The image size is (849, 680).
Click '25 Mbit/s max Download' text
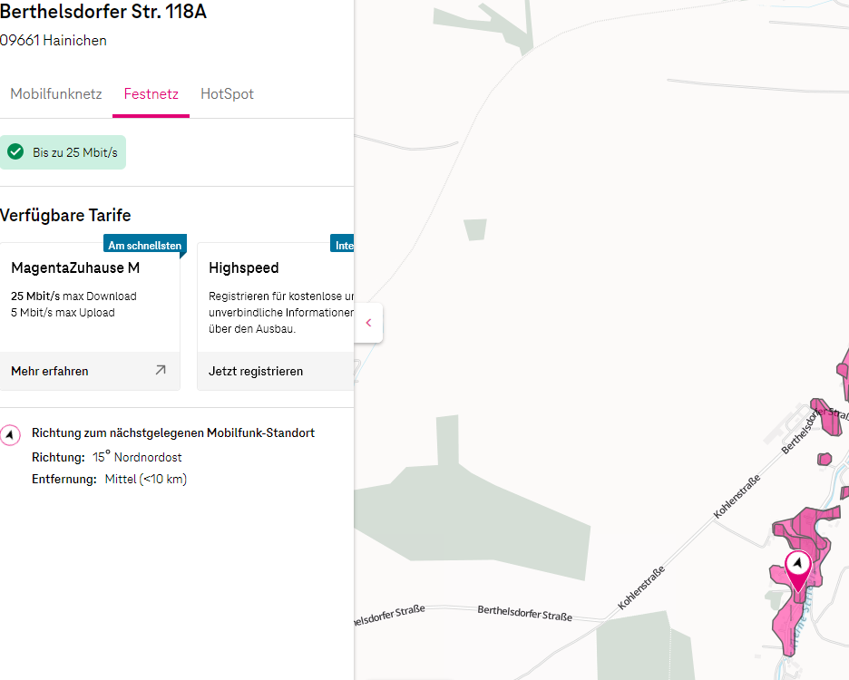click(73, 296)
